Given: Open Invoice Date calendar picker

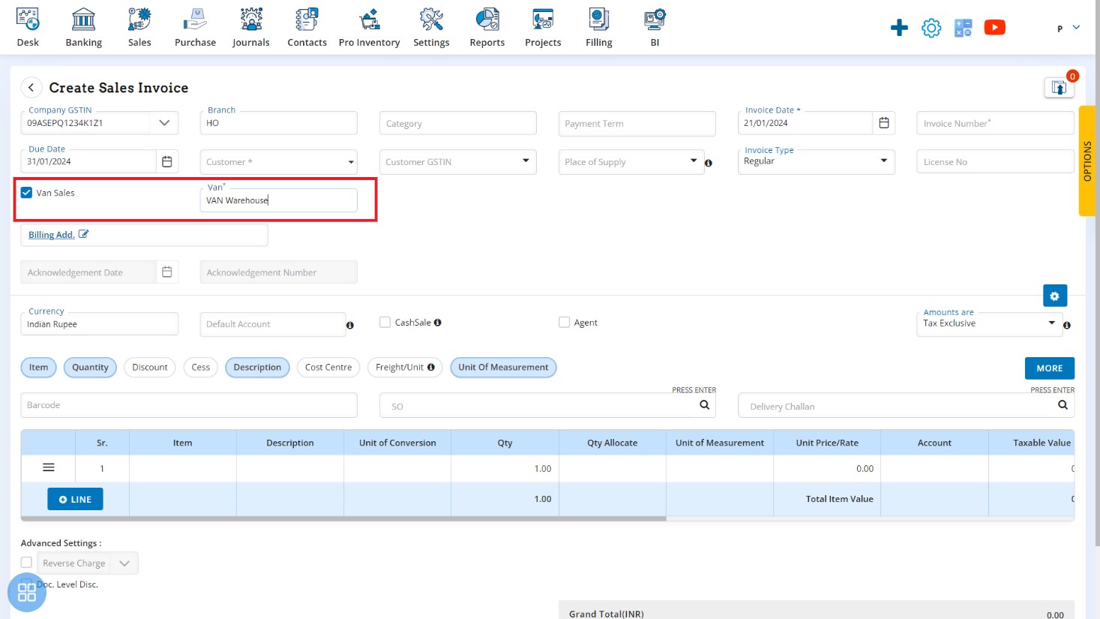Looking at the screenshot, I should coord(884,123).
